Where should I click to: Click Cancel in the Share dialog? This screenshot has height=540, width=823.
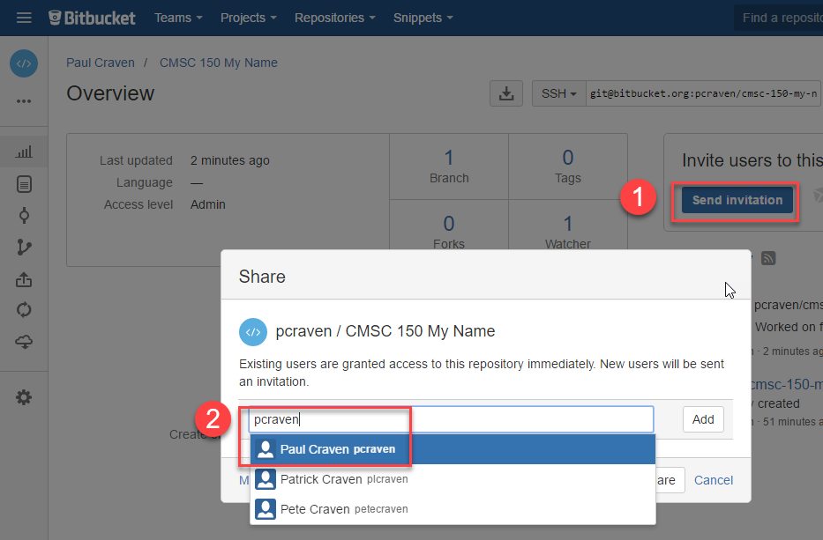coord(714,480)
